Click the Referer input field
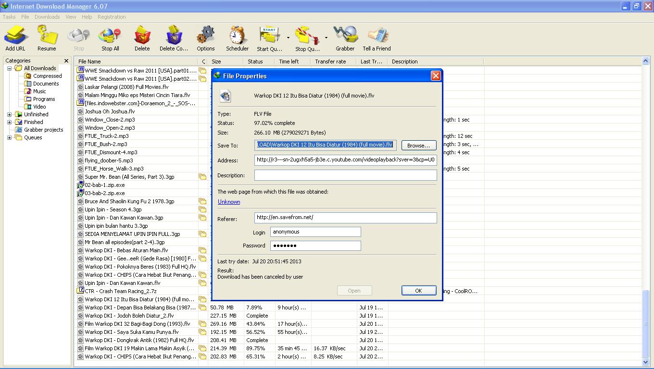 pos(346,218)
